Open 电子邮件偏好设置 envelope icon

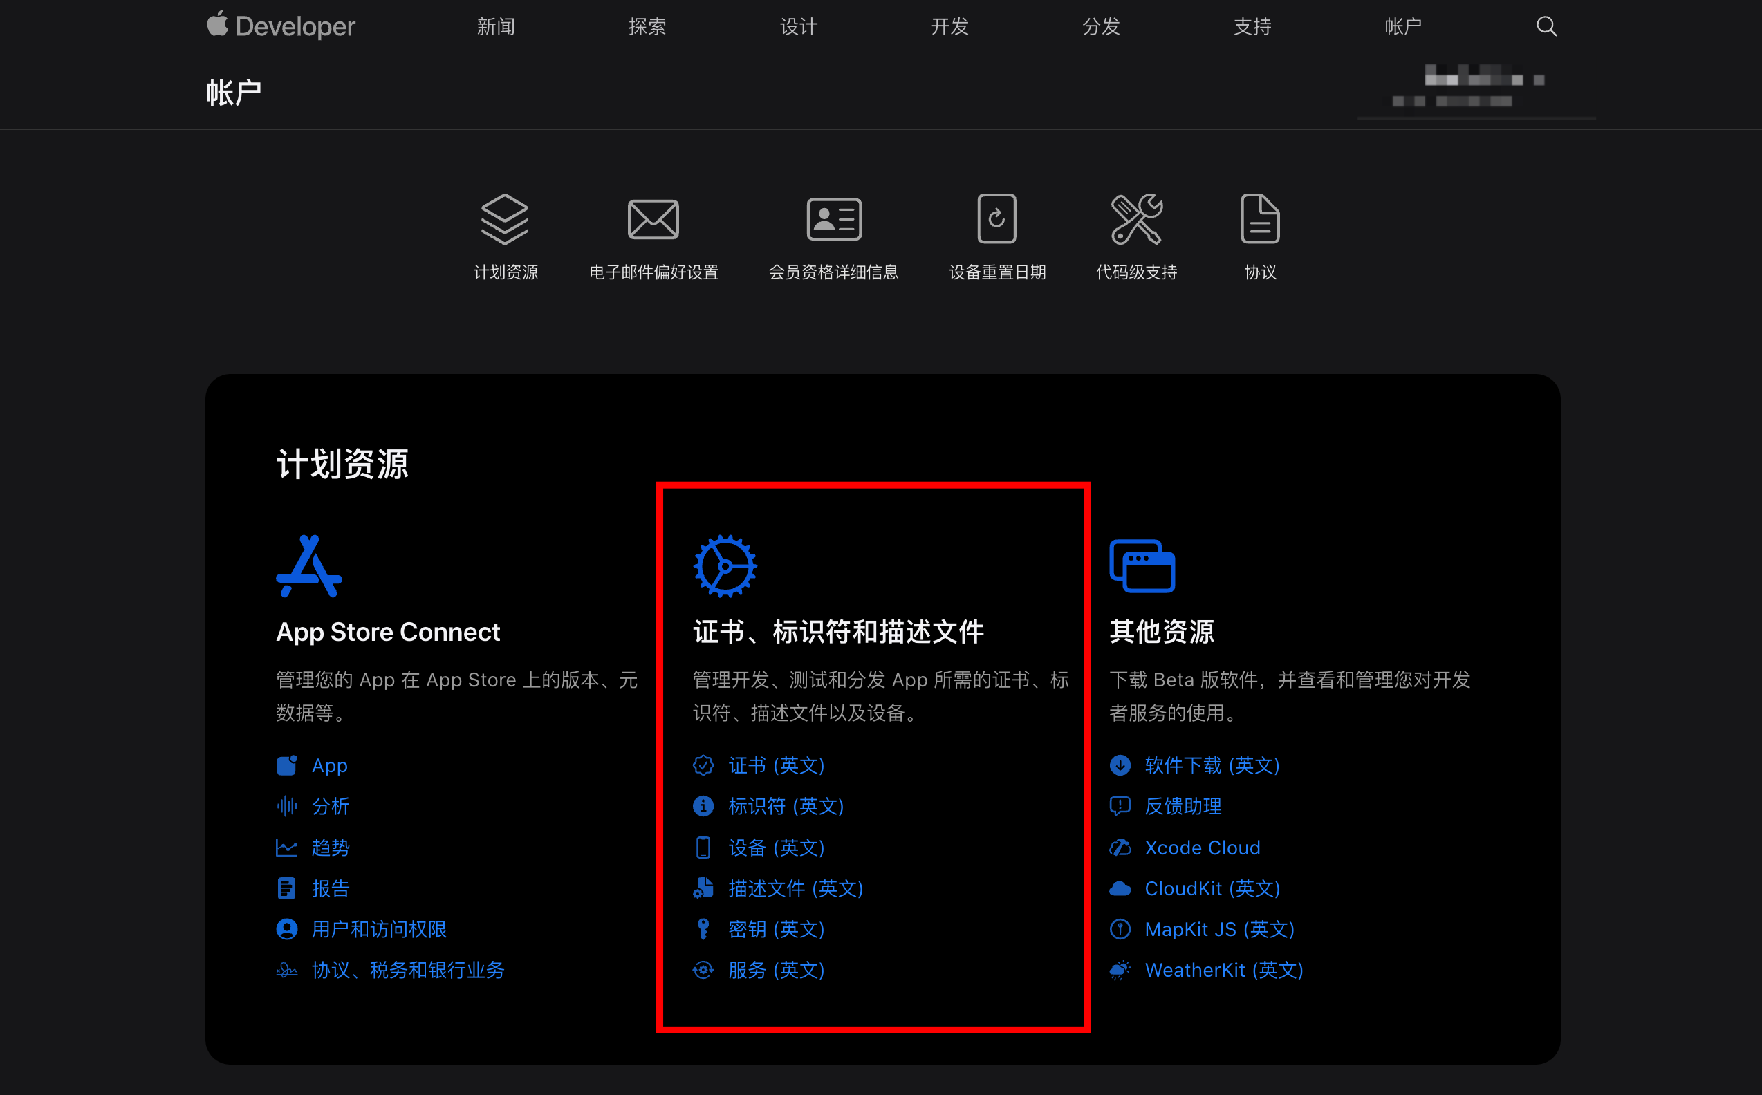[653, 218]
